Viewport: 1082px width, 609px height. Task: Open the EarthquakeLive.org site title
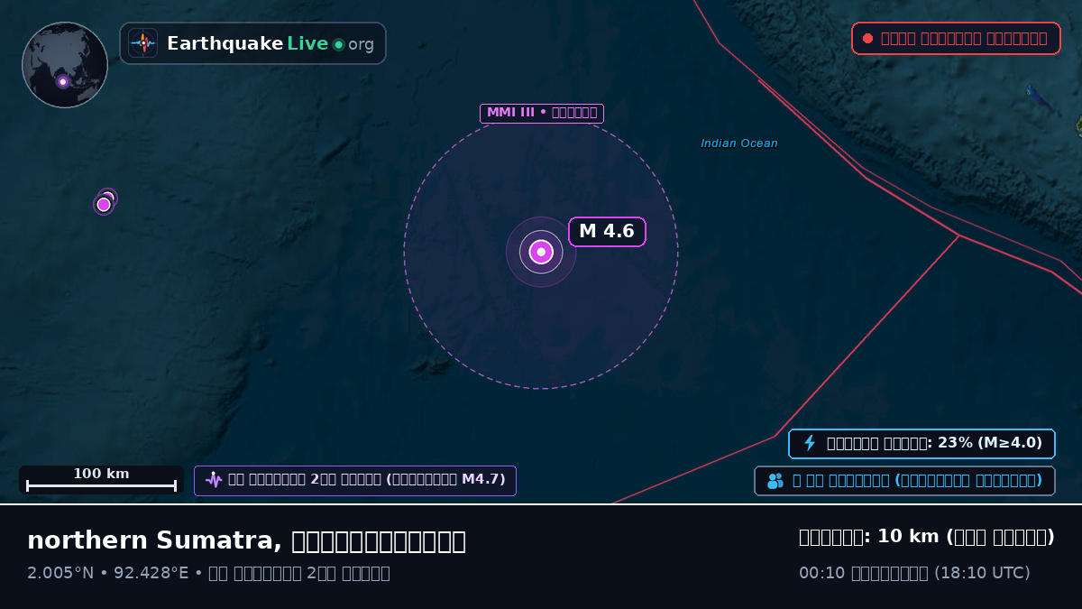270,43
